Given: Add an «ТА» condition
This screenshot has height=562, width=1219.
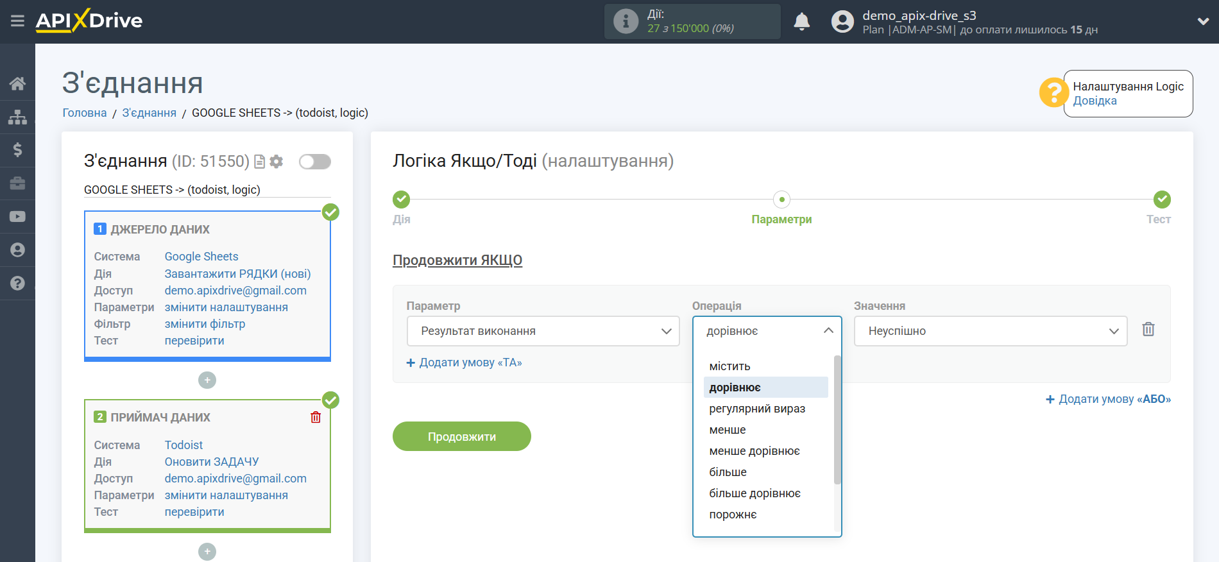Looking at the screenshot, I should [x=465, y=362].
